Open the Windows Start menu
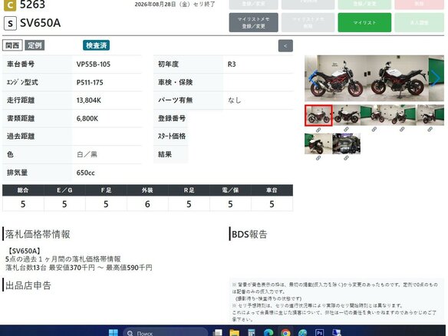The height and width of the screenshot is (336, 448). coord(113,333)
